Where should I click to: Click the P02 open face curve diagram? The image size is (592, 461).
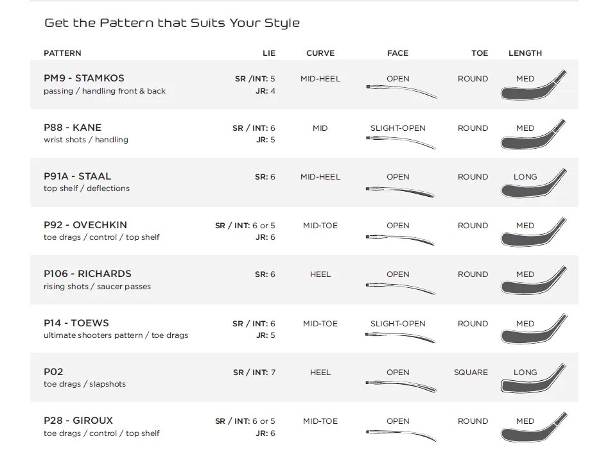[x=401, y=386]
